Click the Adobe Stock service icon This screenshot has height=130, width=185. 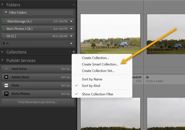click(6, 77)
